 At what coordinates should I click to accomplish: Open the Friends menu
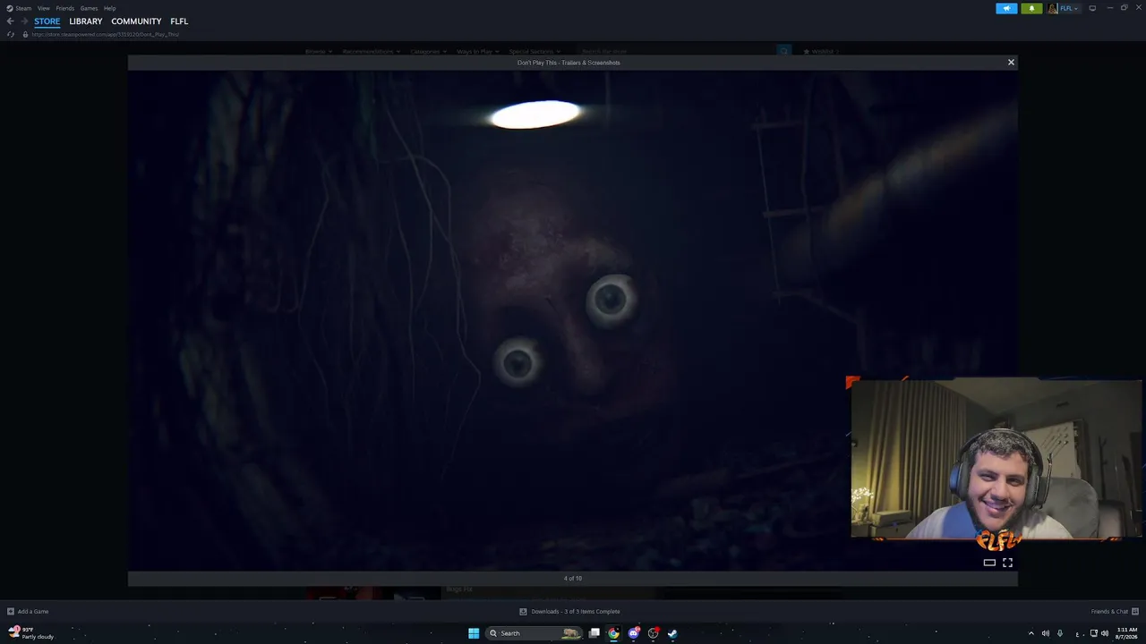click(x=65, y=8)
